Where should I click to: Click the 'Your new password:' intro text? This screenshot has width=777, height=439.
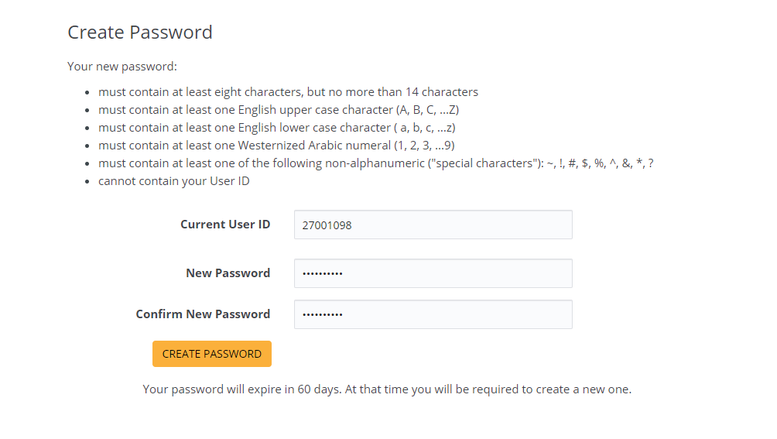pos(122,67)
